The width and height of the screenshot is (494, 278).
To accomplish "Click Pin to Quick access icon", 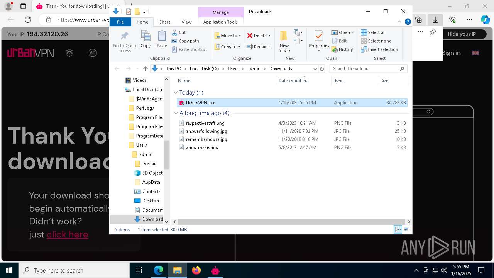I will click(x=124, y=42).
